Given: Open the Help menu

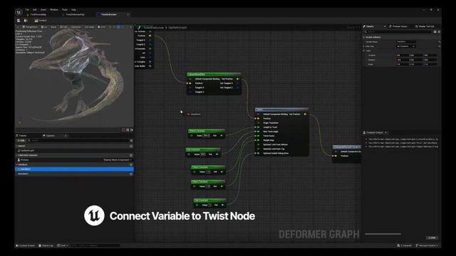Looking at the screenshot, I should (73, 9).
